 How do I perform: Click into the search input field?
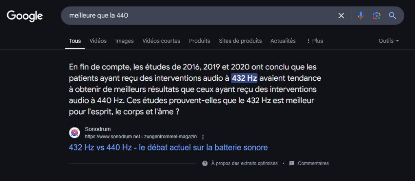pos(199,15)
